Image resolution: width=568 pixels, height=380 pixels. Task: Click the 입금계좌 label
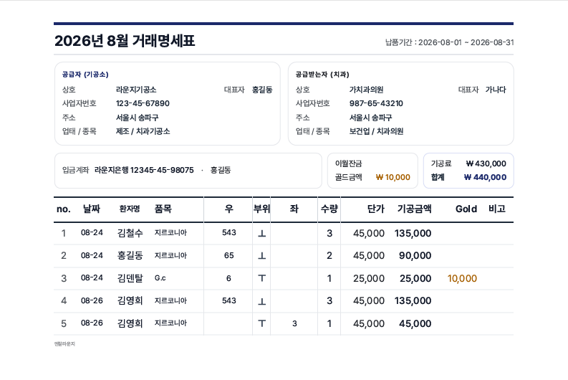coord(75,170)
